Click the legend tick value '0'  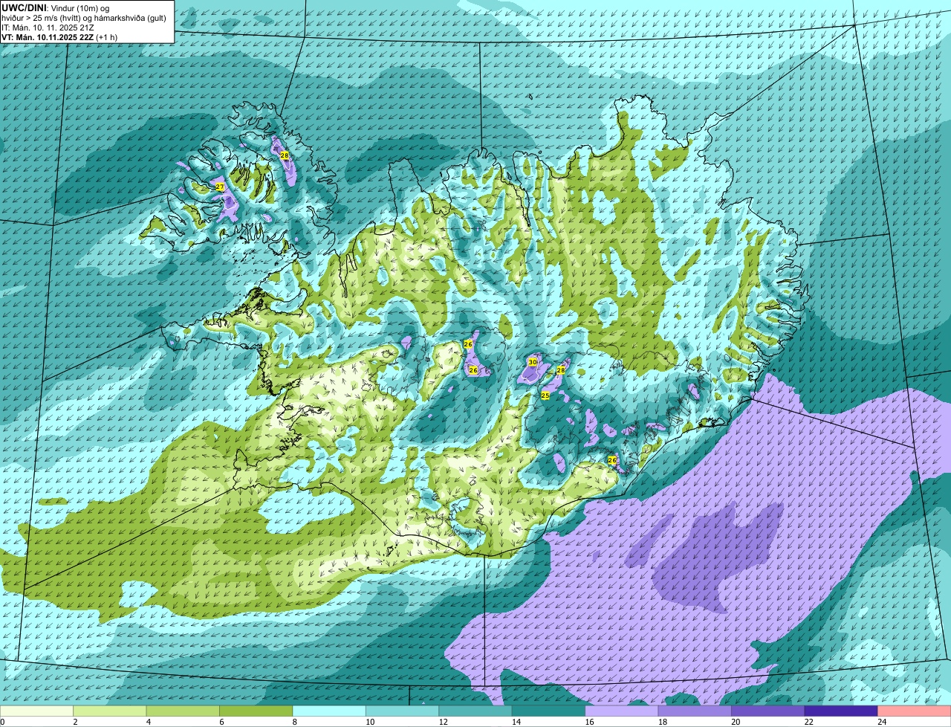pyautogui.click(x=3, y=722)
